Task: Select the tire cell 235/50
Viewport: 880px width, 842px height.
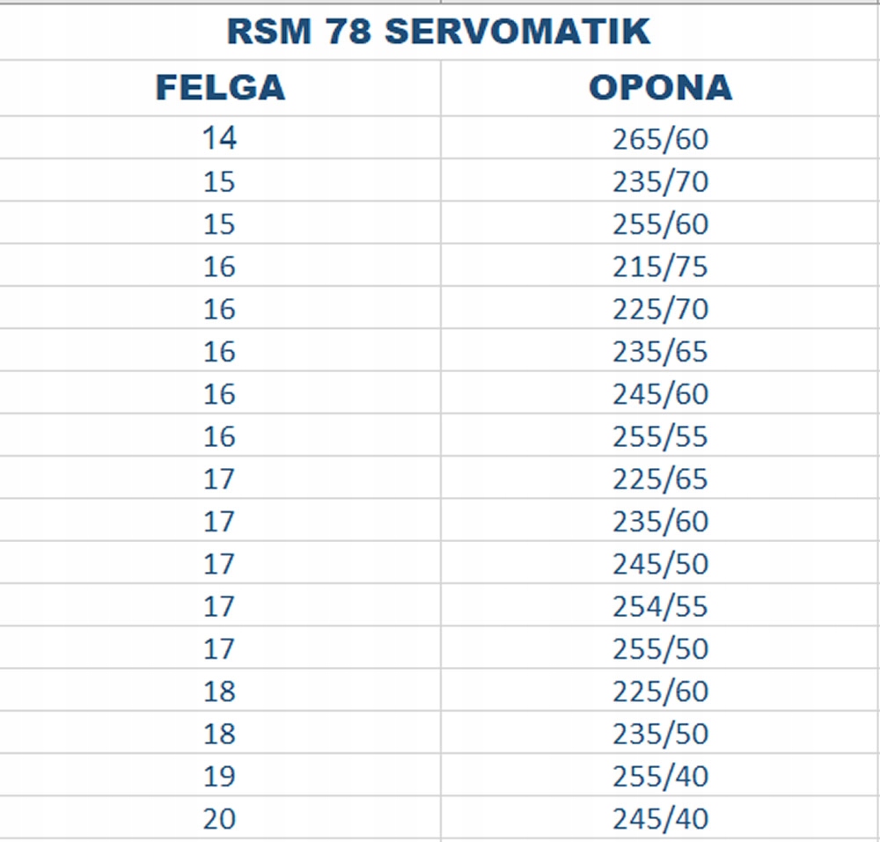Action: click(x=660, y=733)
